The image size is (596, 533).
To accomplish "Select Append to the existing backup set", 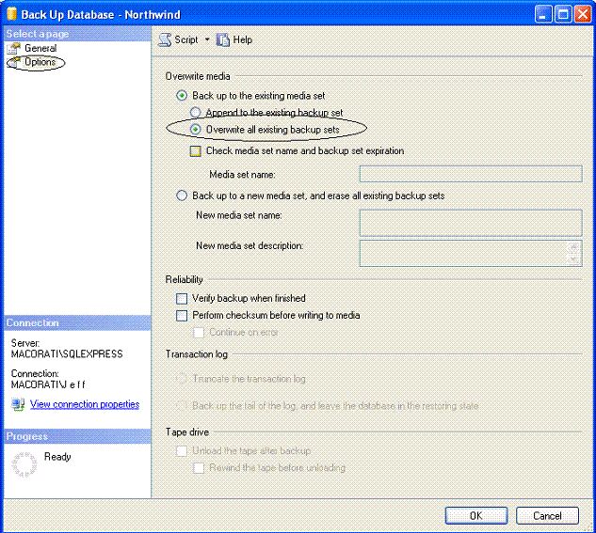I will 196,112.
